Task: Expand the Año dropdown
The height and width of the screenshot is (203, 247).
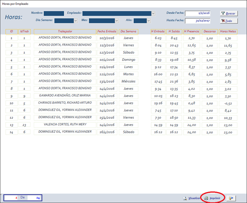Action: [149, 21]
